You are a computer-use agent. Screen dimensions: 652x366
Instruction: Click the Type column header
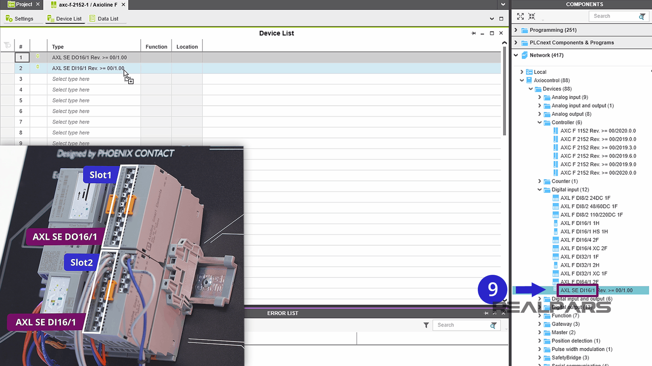click(58, 47)
